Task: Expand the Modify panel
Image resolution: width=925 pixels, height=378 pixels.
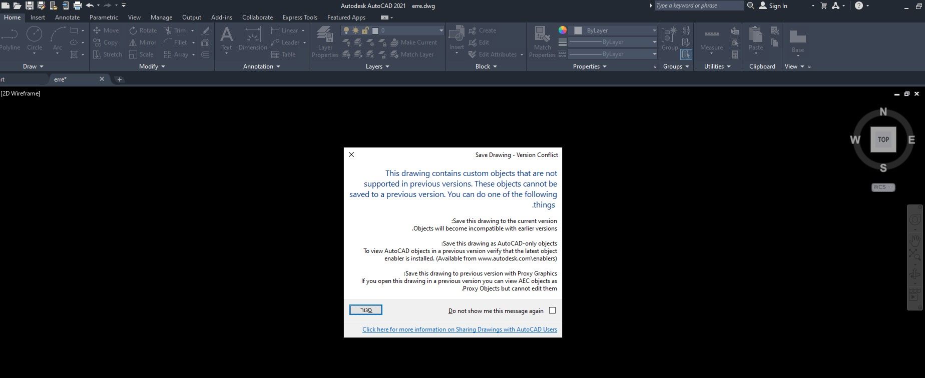Action: click(152, 66)
